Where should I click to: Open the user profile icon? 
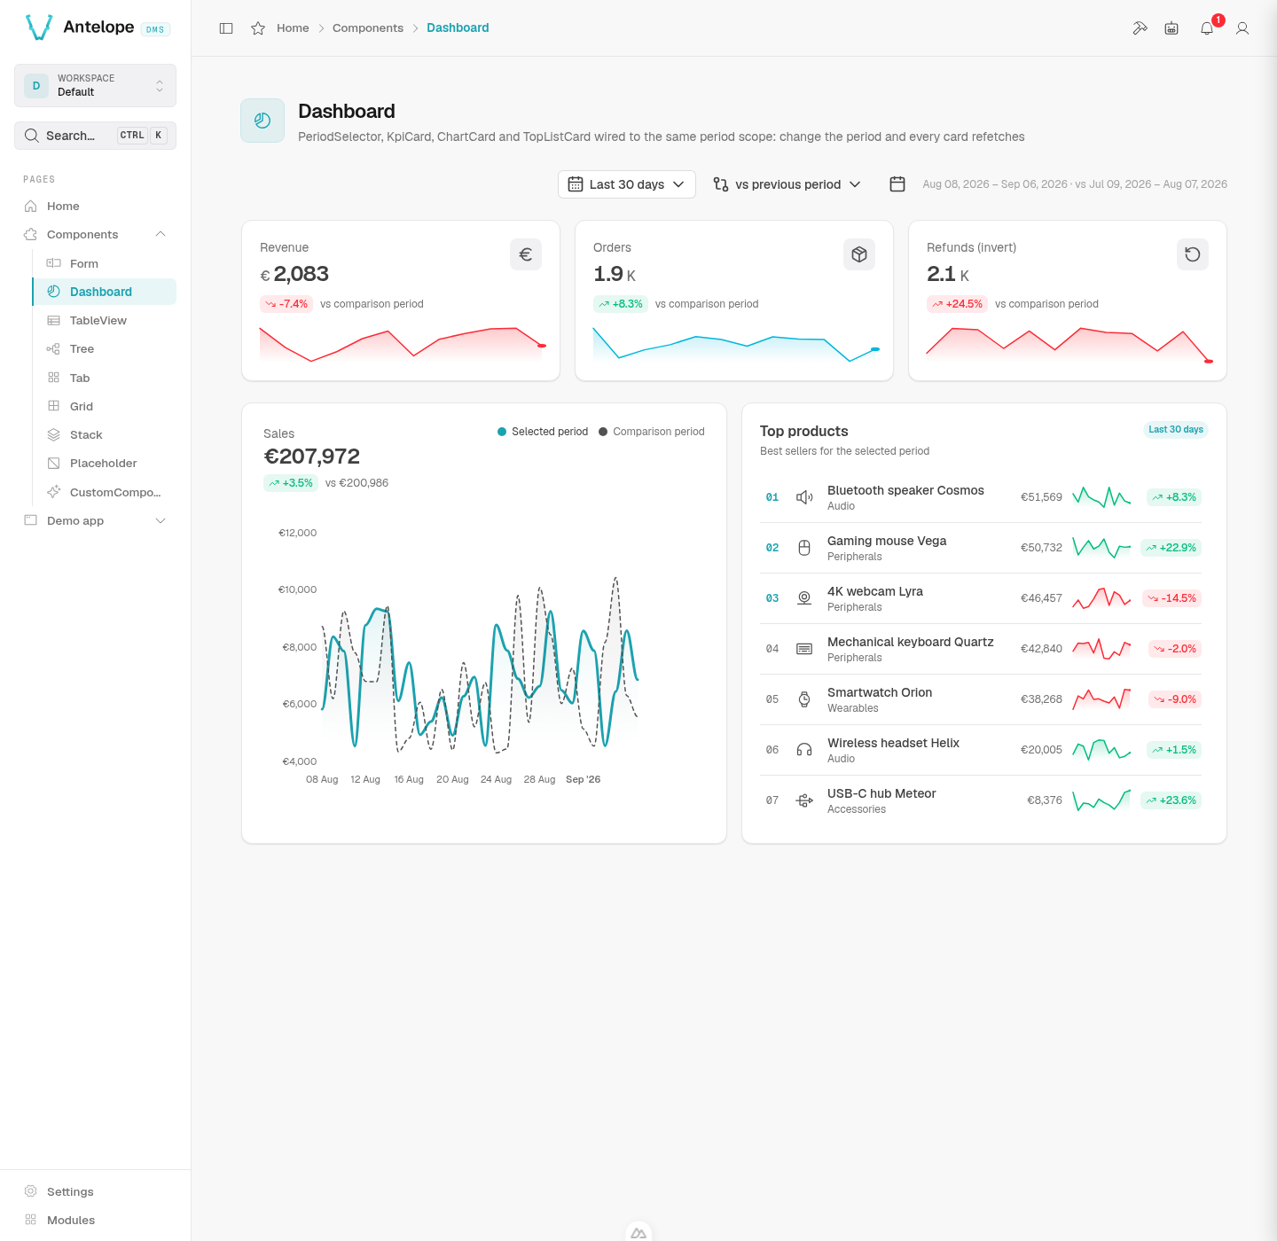point(1242,28)
